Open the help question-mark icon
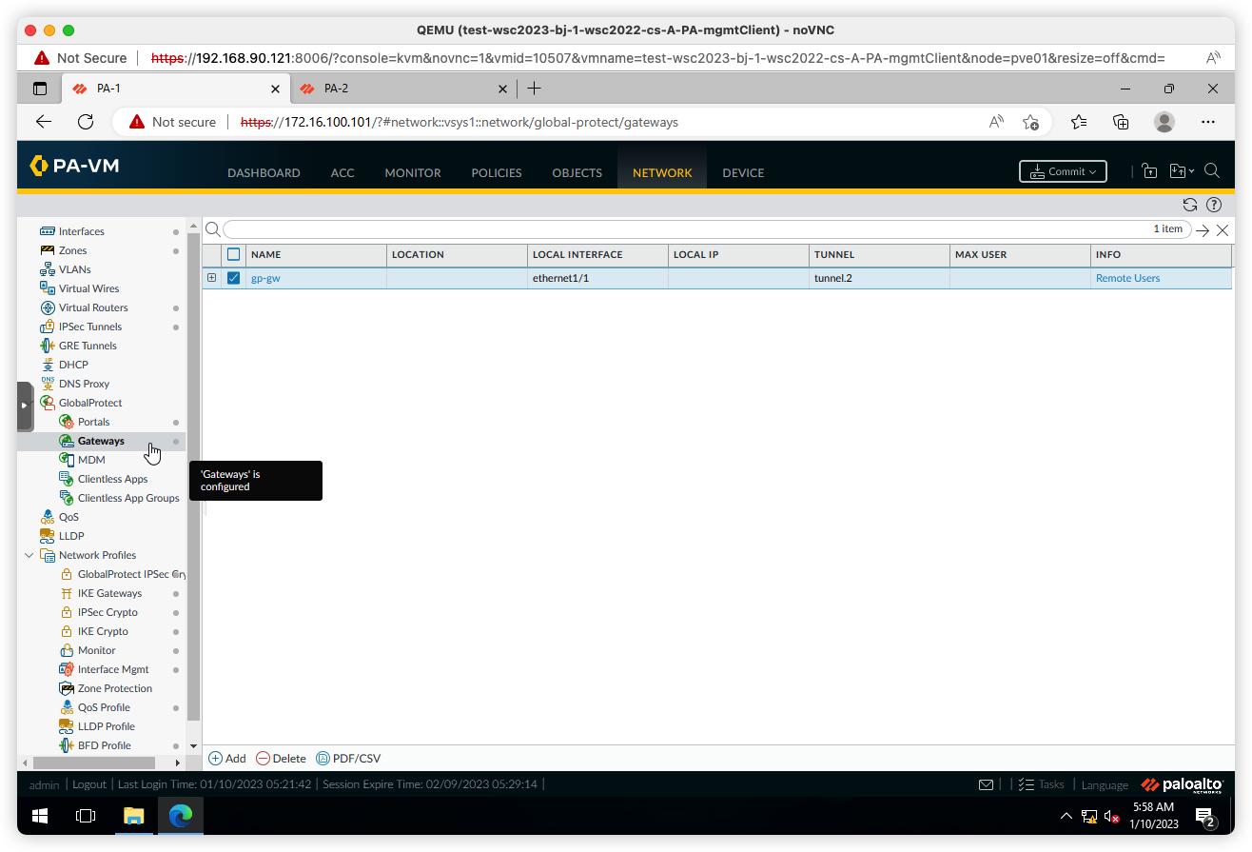The image size is (1252, 852). pyautogui.click(x=1214, y=205)
